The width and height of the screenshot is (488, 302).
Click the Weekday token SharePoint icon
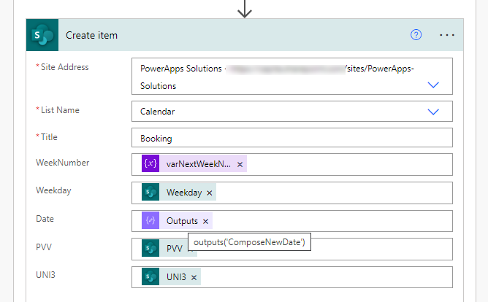[150, 193]
